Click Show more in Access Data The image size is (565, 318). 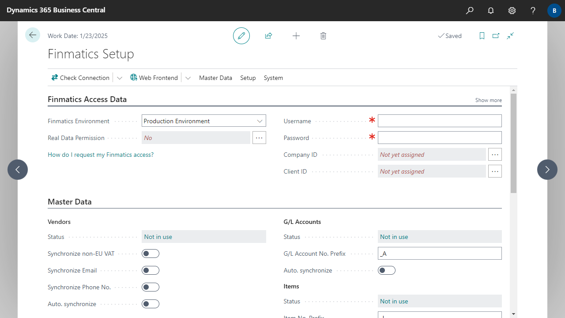pyautogui.click(x=488, y=100)
